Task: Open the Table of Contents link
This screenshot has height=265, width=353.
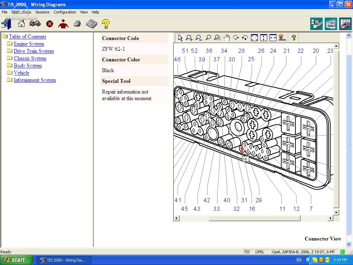Action: pos(28,37)
